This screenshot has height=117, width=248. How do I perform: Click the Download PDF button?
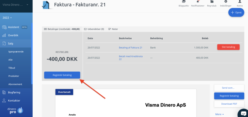pyautogui.click(x=229, y=104)
